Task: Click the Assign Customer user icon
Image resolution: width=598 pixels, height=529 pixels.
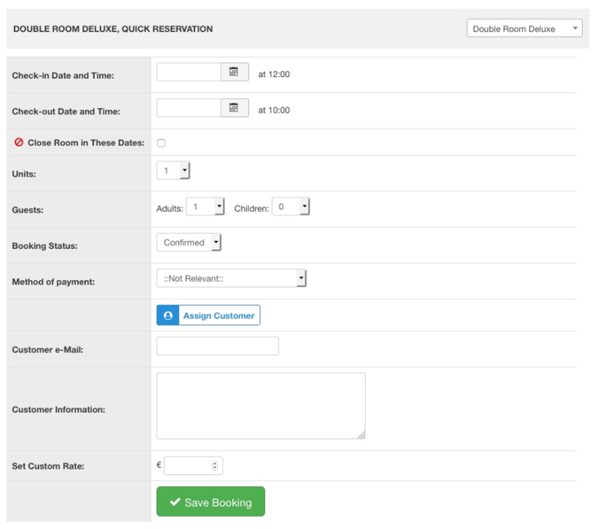Action: [168, 316]
